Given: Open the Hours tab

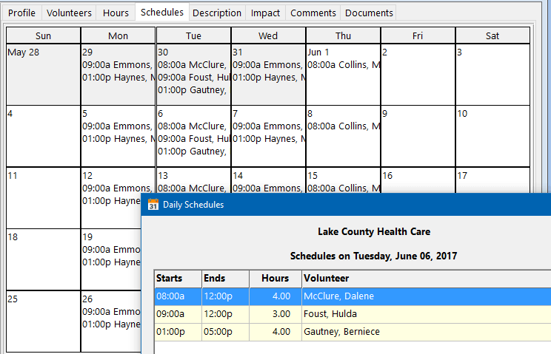Looking at the screenshot, I should (116, 13).
